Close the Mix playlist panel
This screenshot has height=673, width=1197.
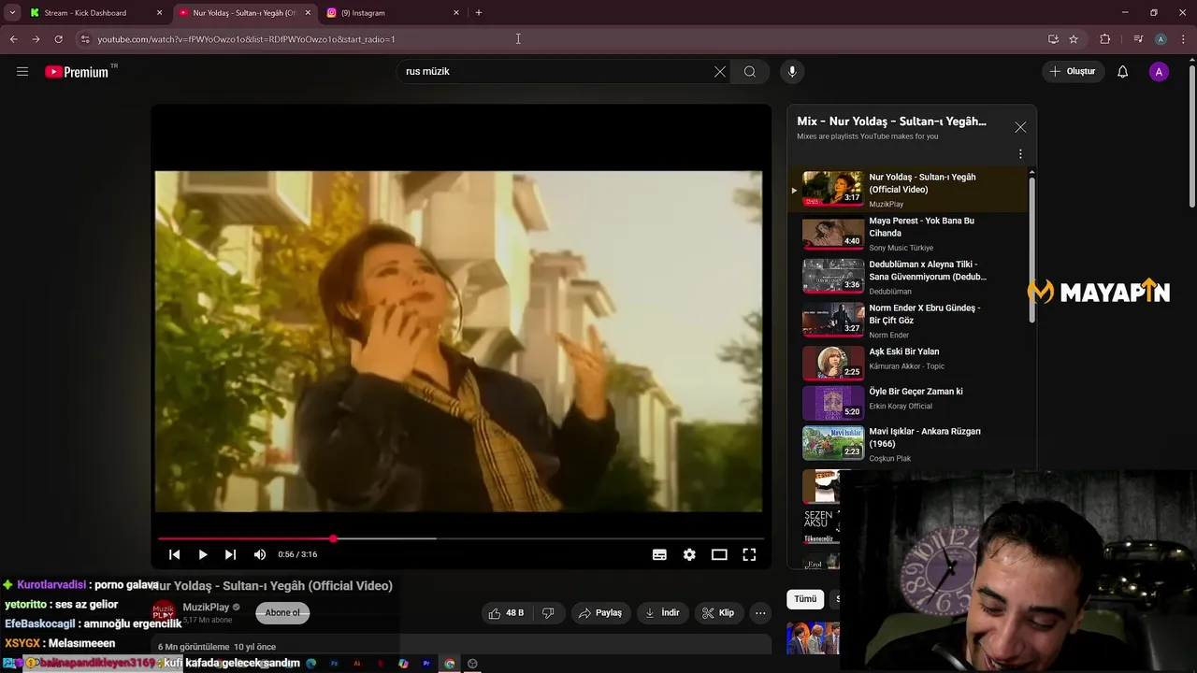(1020, 127)
